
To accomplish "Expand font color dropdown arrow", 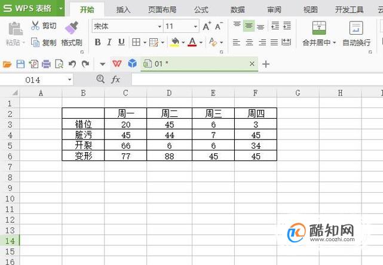I will pyautogui.click(x=201, y=42).
